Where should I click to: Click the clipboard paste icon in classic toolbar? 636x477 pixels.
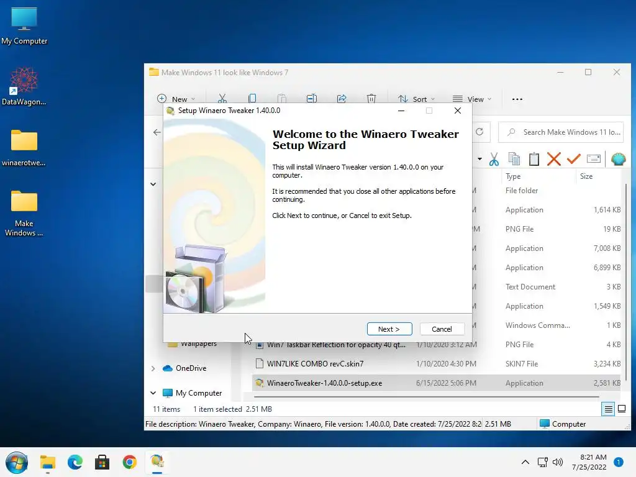pos(534,159)
